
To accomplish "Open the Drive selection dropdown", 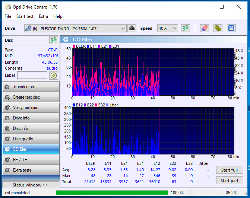I will 75,28.
